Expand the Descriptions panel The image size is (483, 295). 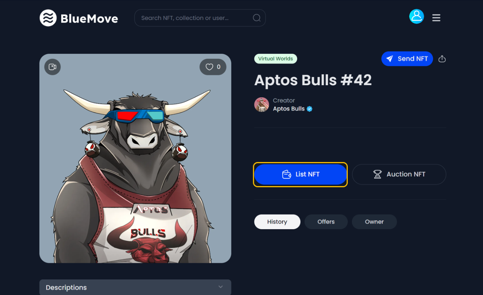pos(135,287)
